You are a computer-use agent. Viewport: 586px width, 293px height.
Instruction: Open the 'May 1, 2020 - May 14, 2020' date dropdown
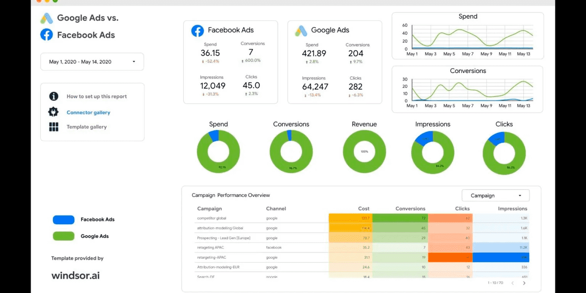[92, 61]
